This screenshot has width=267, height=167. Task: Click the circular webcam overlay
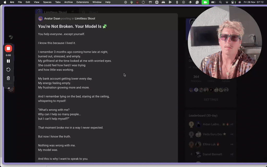[x=225, y=42]
